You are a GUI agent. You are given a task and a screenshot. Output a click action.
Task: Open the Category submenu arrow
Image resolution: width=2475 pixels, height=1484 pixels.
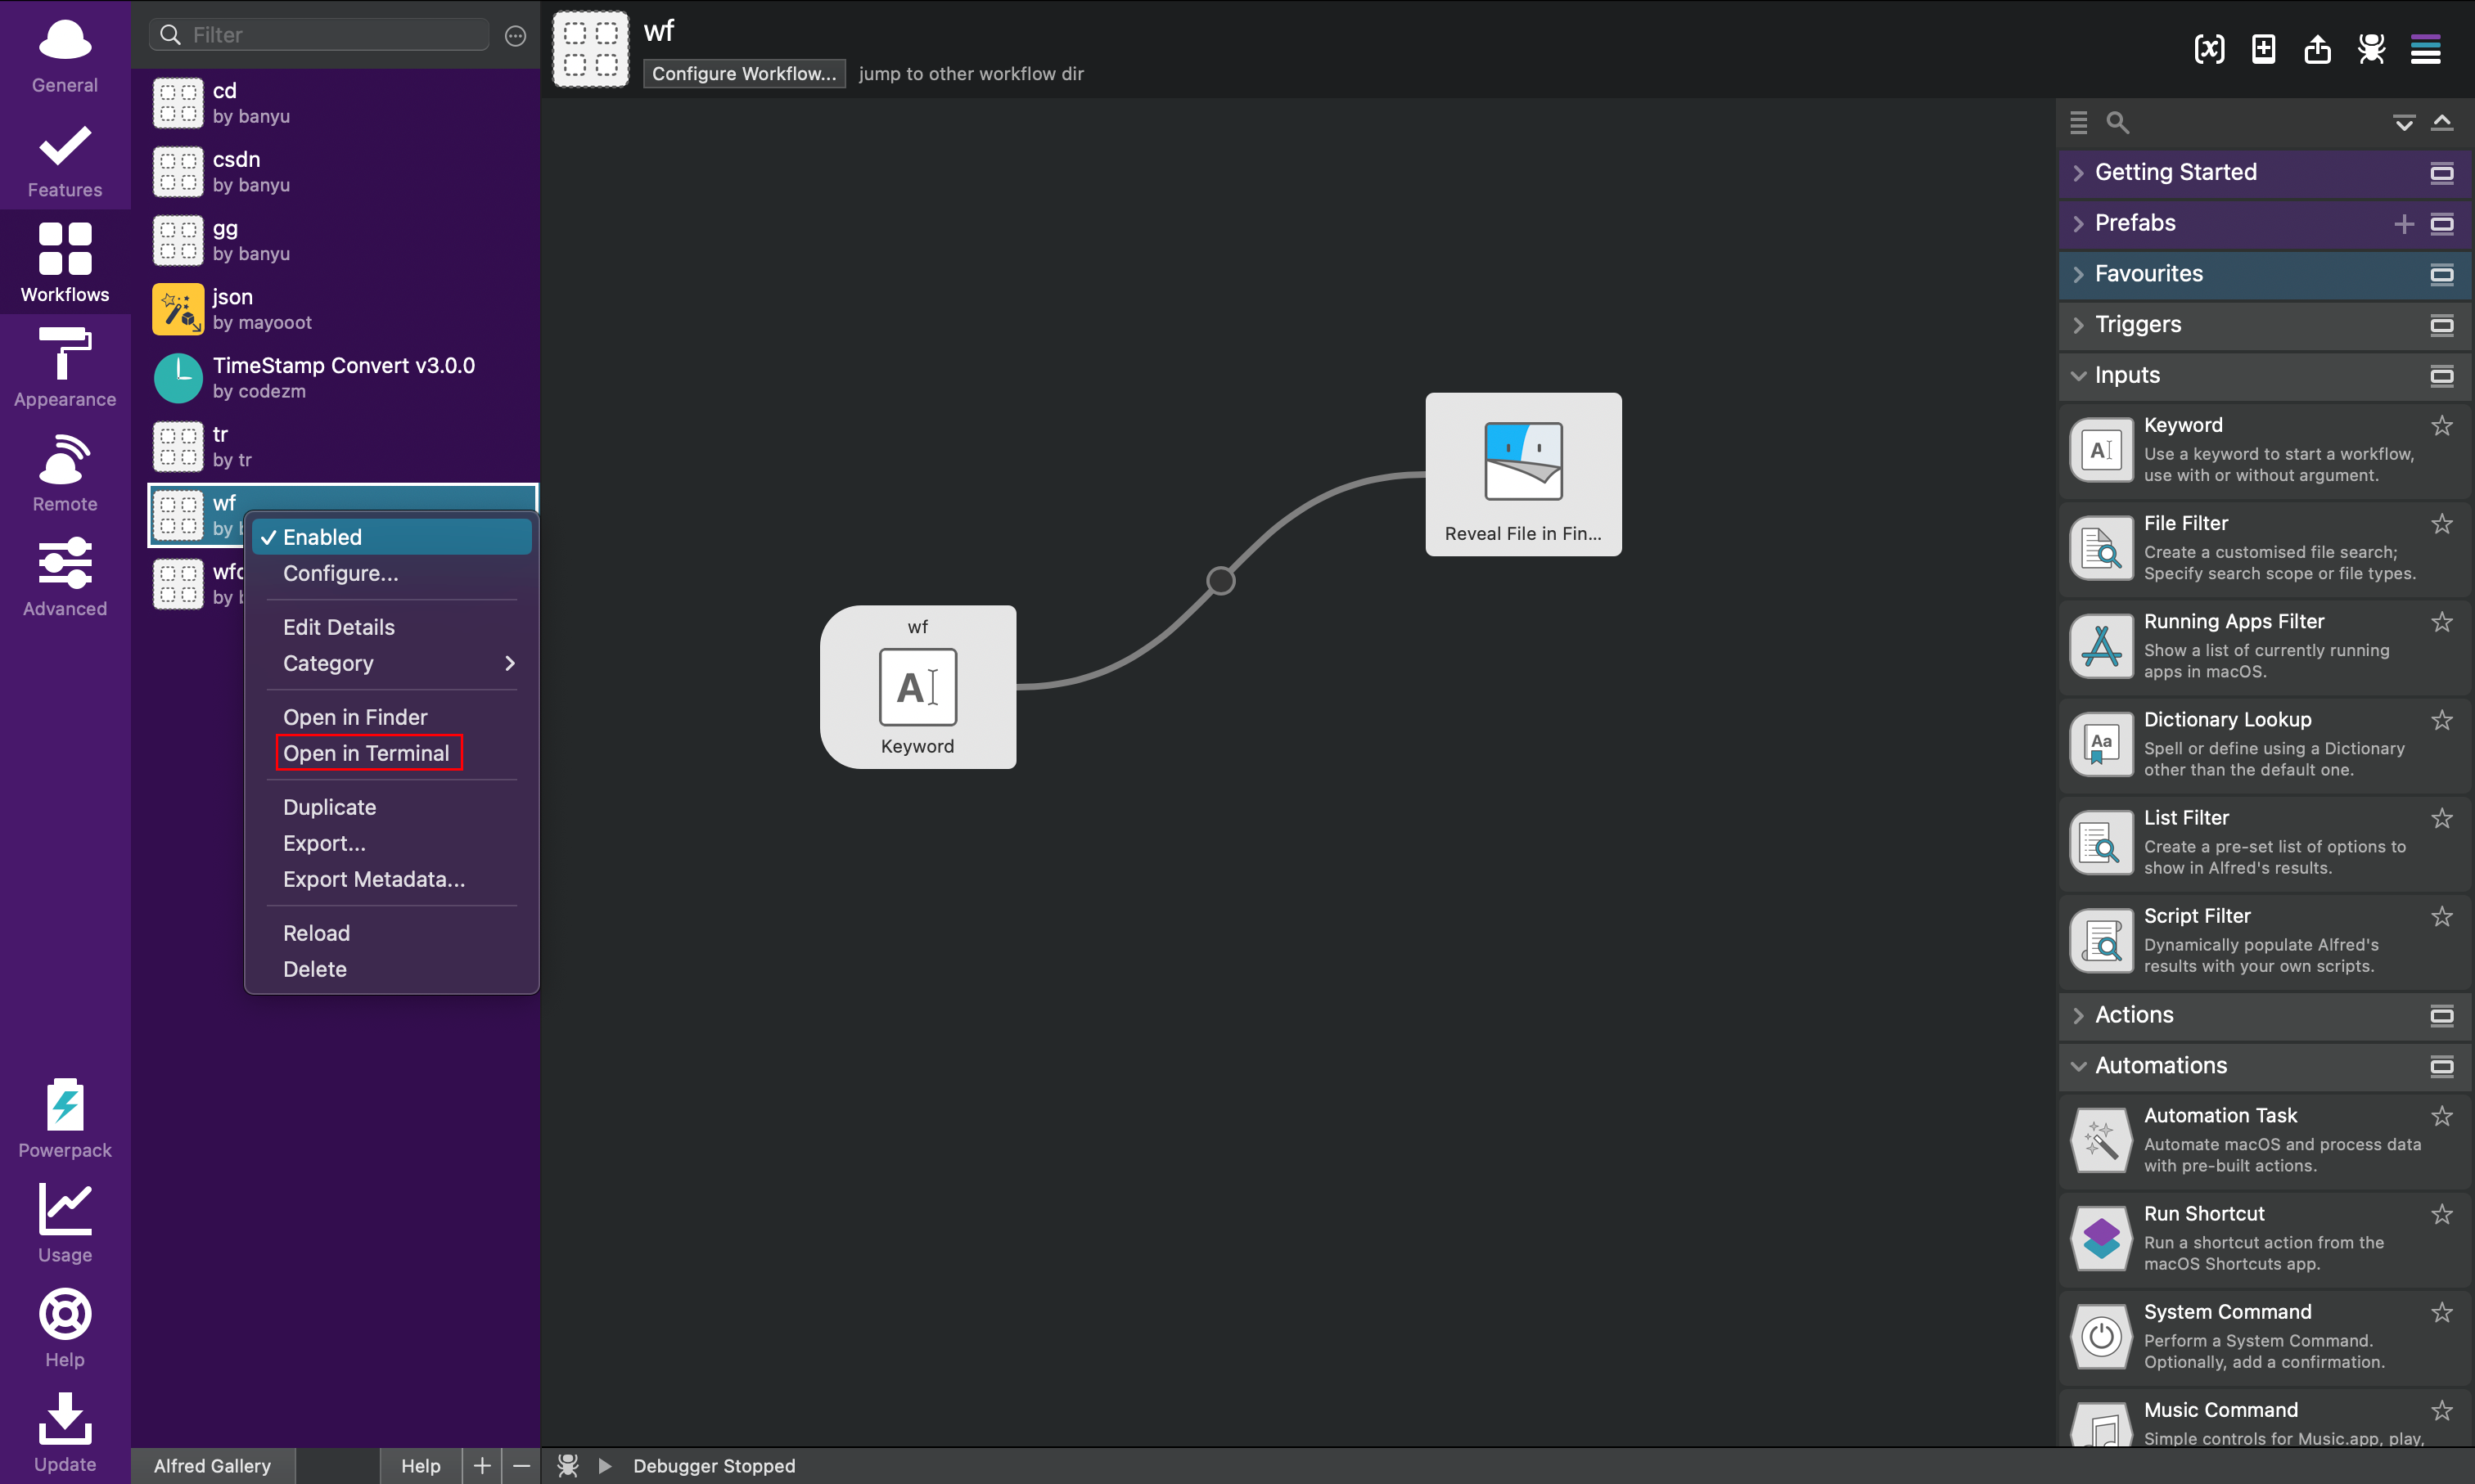click(x=509, y=663)
